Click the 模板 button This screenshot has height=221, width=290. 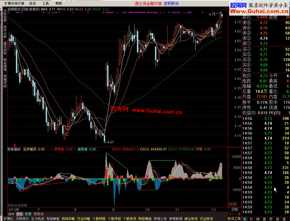tap(19, 214)
